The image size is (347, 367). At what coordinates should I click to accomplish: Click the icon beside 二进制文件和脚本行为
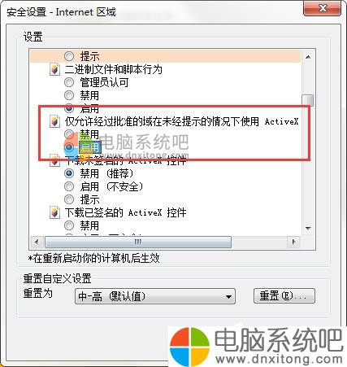tap(54, 69)
